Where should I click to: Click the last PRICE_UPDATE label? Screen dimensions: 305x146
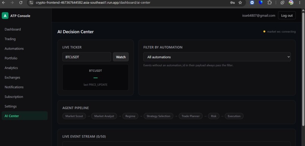coord(95,85)
